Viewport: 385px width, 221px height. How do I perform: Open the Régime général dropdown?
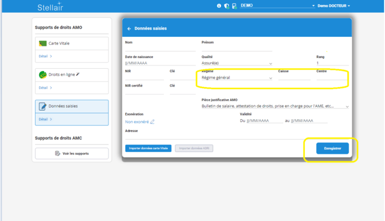point(237,78)
